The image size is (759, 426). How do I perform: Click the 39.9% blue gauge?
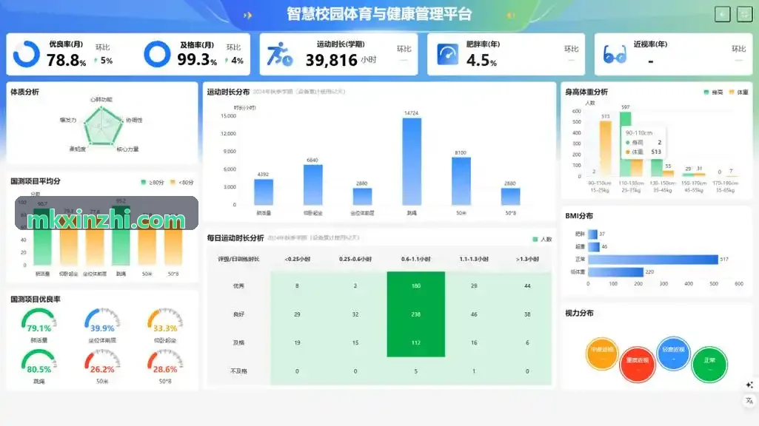101,320
